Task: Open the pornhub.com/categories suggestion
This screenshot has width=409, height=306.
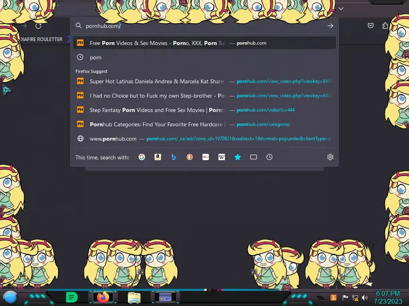Action: (204, 124)
